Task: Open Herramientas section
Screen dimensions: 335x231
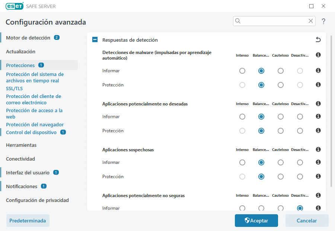Action: pyautogui.click(x=21, y=145)
